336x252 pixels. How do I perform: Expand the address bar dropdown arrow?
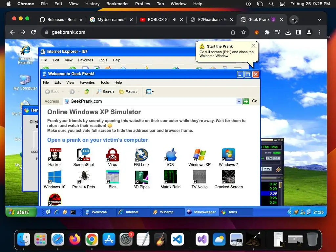(239, 101)
